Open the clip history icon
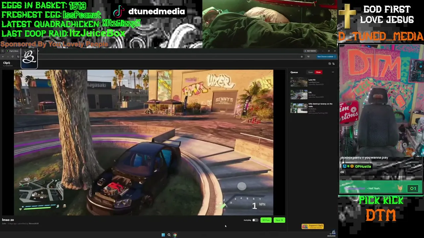Viewport: 424px width, 238px height. pos(330,64)
